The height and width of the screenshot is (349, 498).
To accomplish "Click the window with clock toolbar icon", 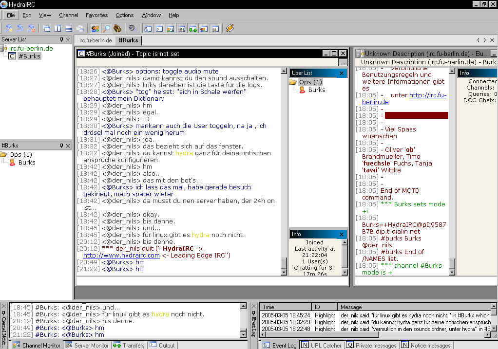I will (148, 29).
